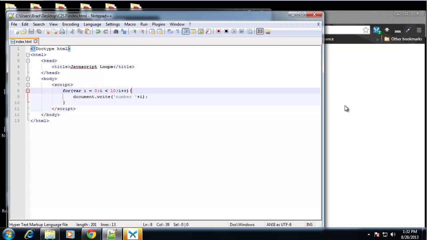427x240 pixels.
Task: Open the ? help menu
Action: tap(190, 24)
